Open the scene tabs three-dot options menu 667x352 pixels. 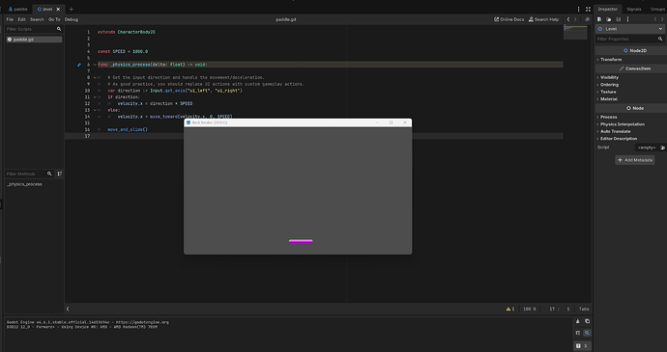578,9
